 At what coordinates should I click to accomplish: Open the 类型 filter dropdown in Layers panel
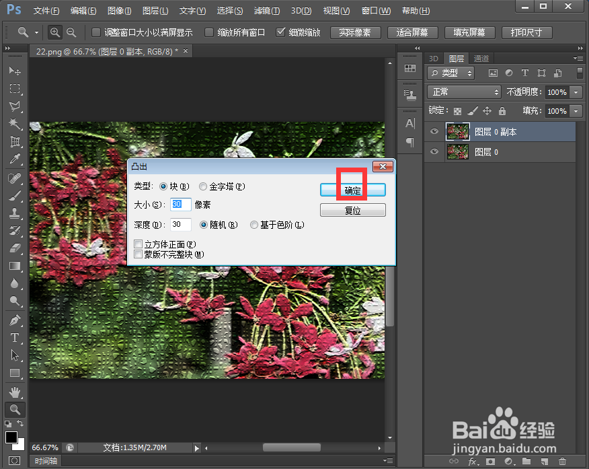[x=451, y=73]
